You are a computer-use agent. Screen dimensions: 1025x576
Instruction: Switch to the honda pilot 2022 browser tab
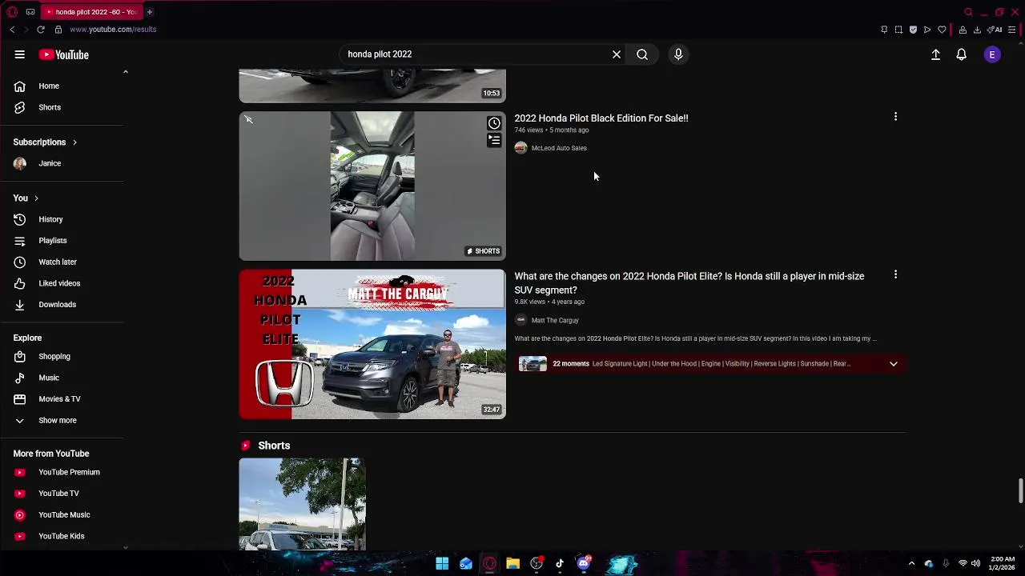92,12
